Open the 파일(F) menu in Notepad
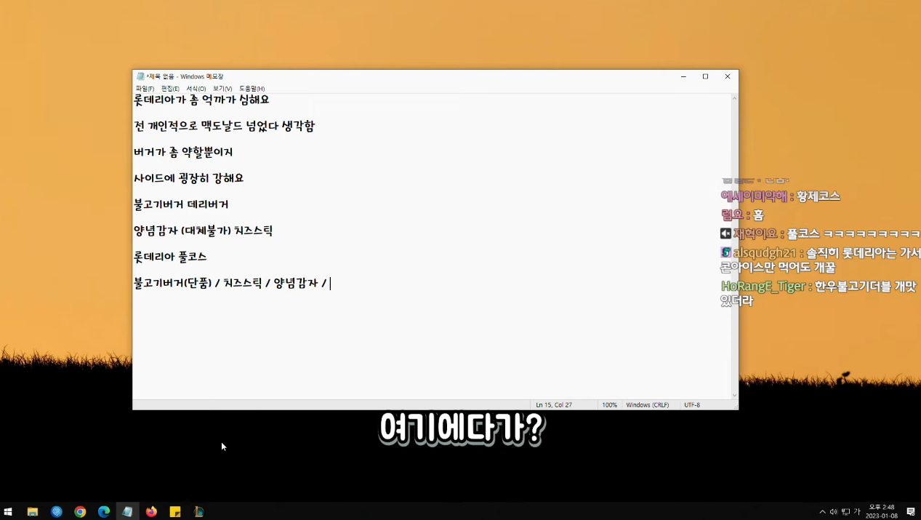The image size is (921, 520). click(145, 88)
